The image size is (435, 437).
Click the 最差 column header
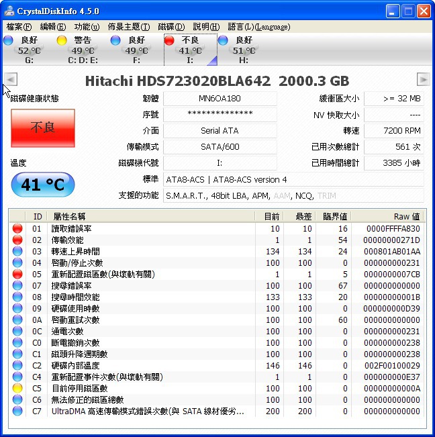299,217
